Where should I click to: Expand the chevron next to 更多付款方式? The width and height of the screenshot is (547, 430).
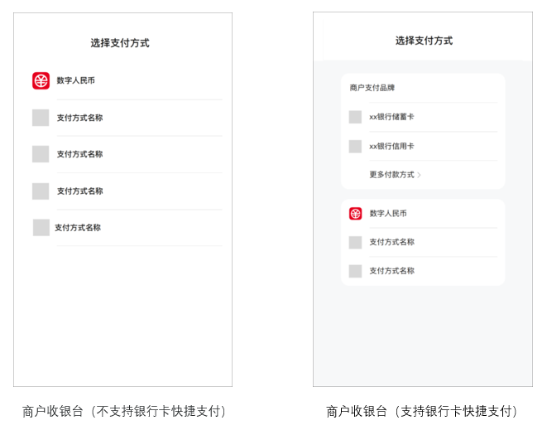click(420, 175)
